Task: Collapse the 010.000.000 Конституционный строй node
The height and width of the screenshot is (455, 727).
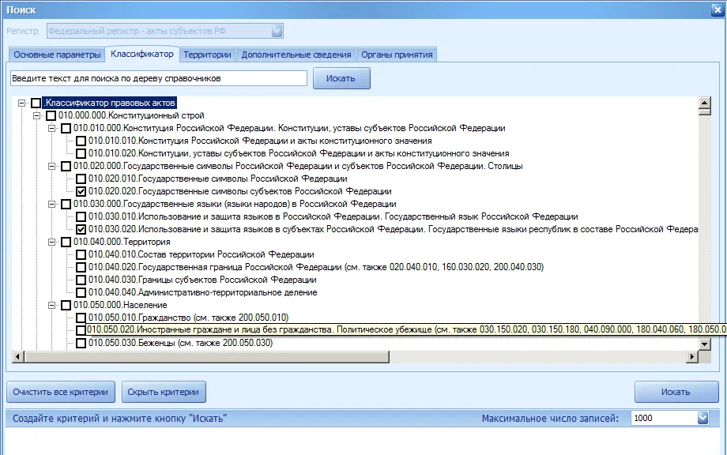Action: (36, 115)
